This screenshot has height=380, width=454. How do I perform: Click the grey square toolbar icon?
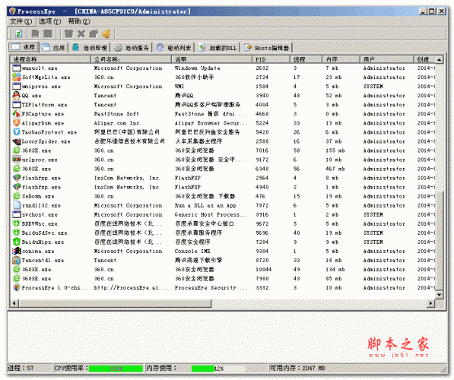48,33
